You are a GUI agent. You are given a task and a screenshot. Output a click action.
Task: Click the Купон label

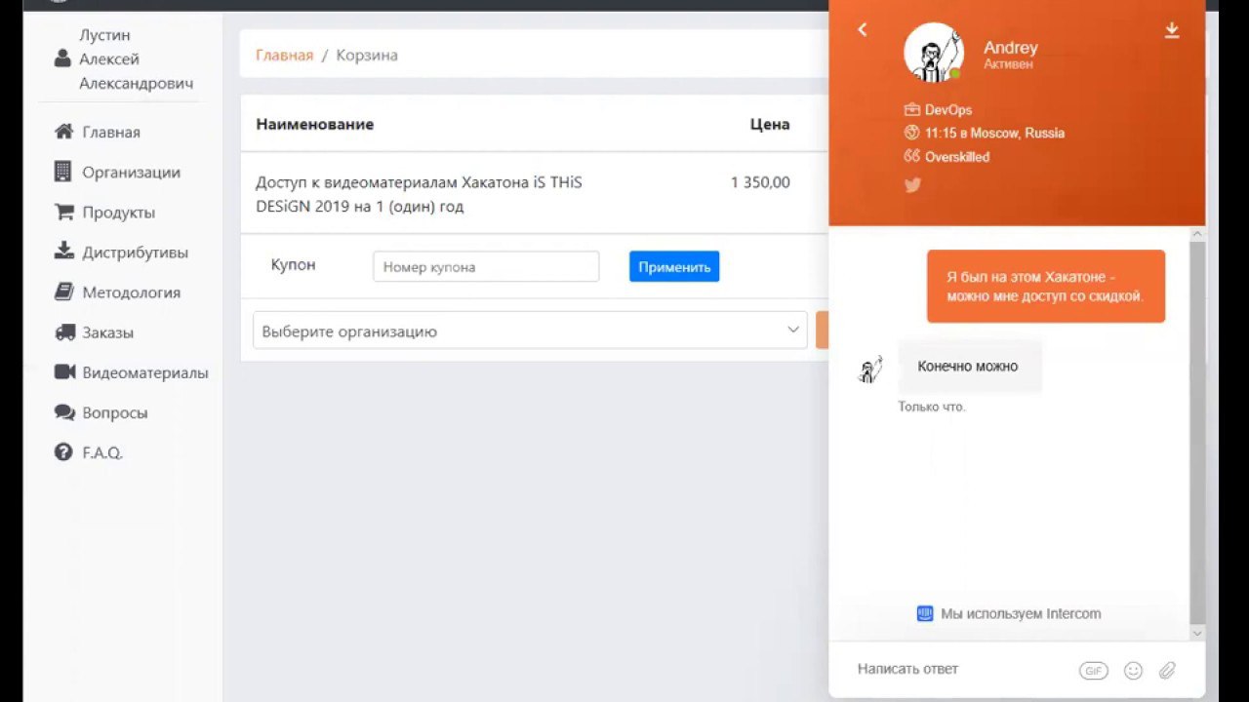(293, 264)
